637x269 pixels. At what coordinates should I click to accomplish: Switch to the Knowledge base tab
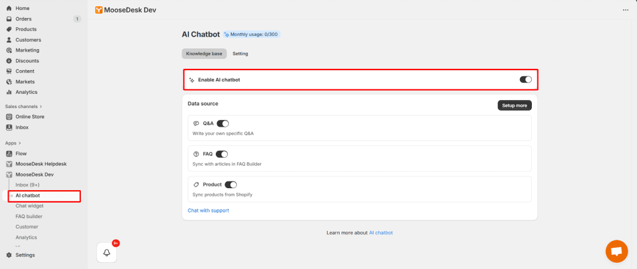tap(204, 53)
